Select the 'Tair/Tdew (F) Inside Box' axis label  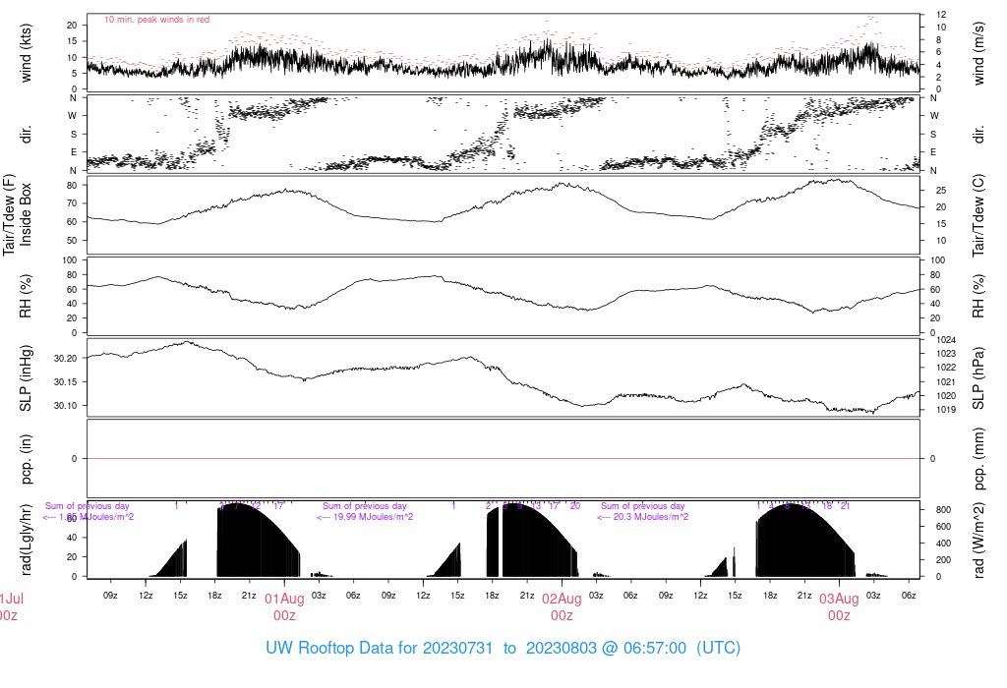point(17,215)
